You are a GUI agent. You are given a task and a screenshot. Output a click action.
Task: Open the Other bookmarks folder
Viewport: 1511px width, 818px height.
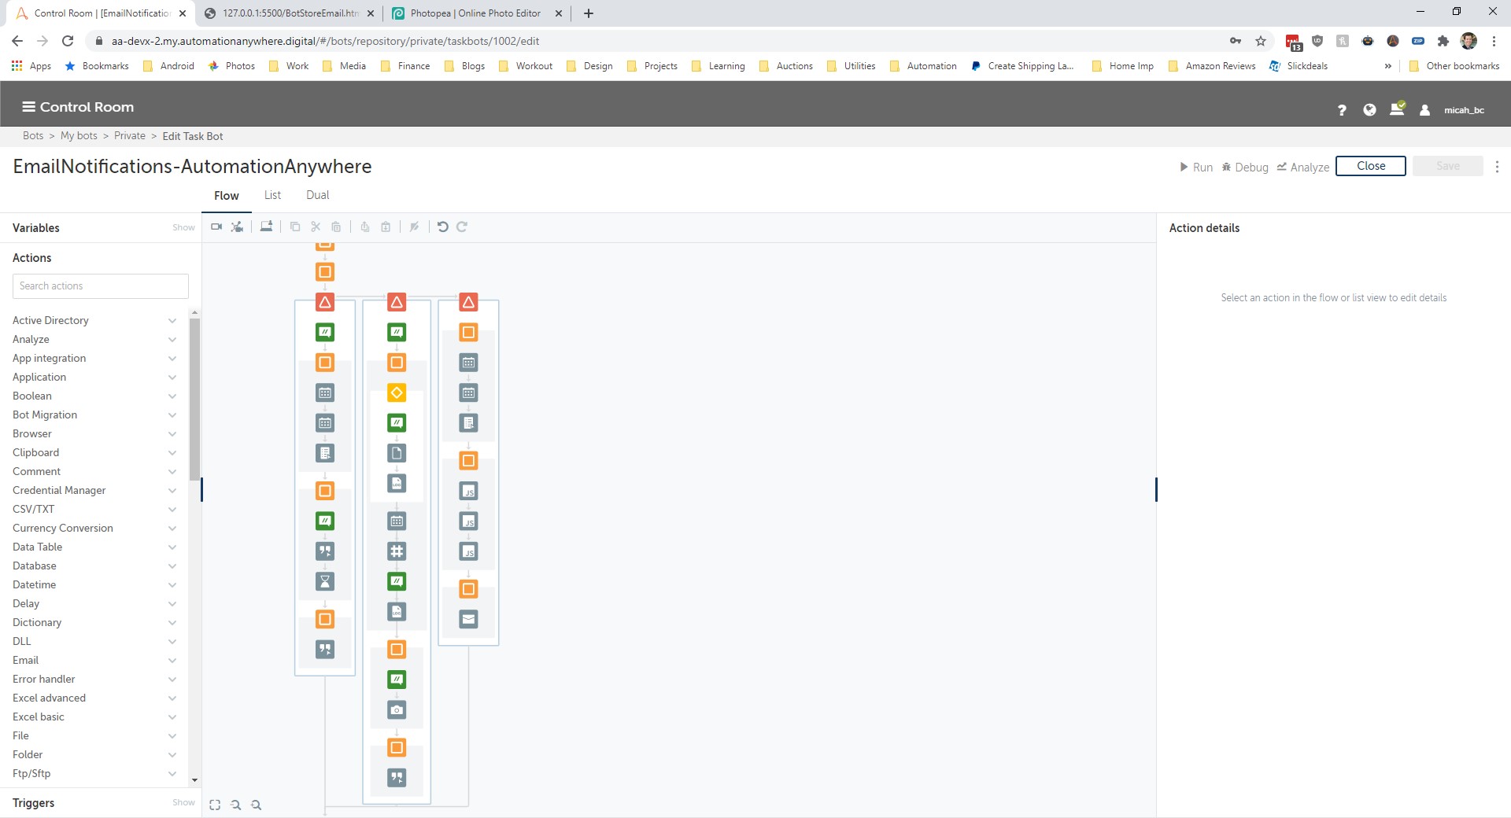[1454, 66]
